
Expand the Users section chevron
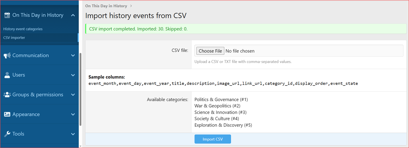click(73, 75)
